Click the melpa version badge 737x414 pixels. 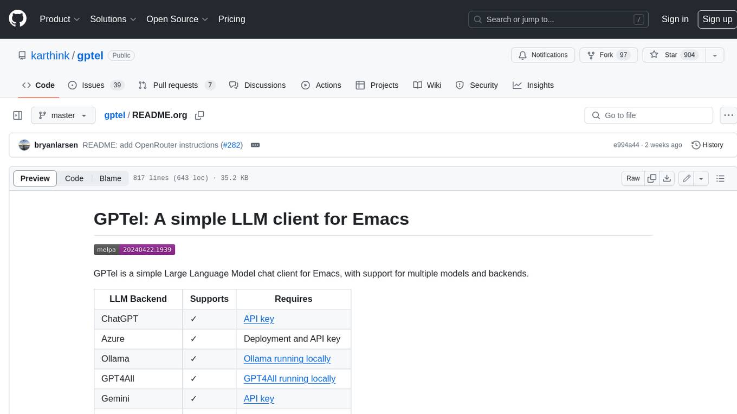pyautogui.click(x=134, y=250)
